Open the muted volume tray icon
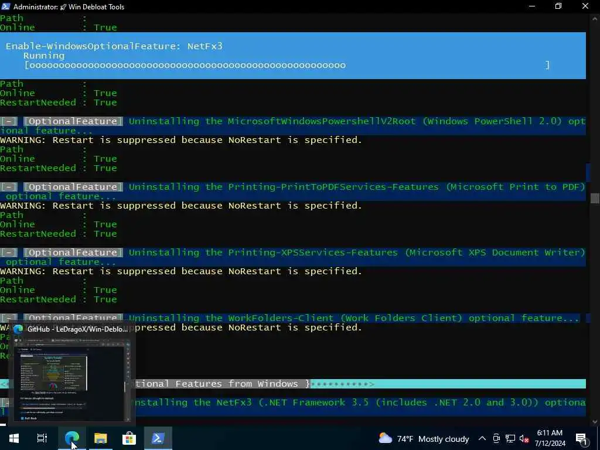The height and width of the screenshot is (450, 600). click(x=524, y=438)
